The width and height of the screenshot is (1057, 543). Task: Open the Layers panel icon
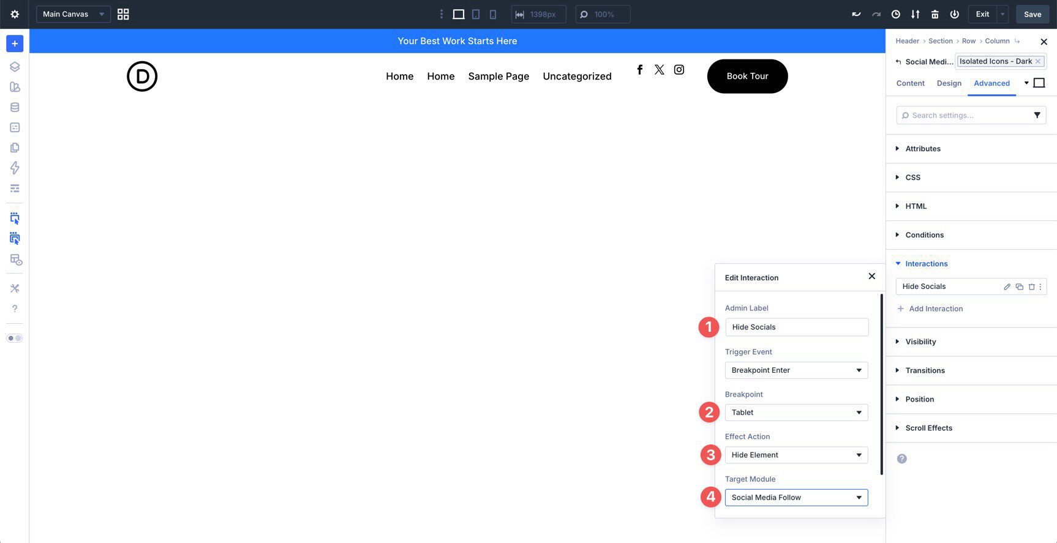[15, 67]
